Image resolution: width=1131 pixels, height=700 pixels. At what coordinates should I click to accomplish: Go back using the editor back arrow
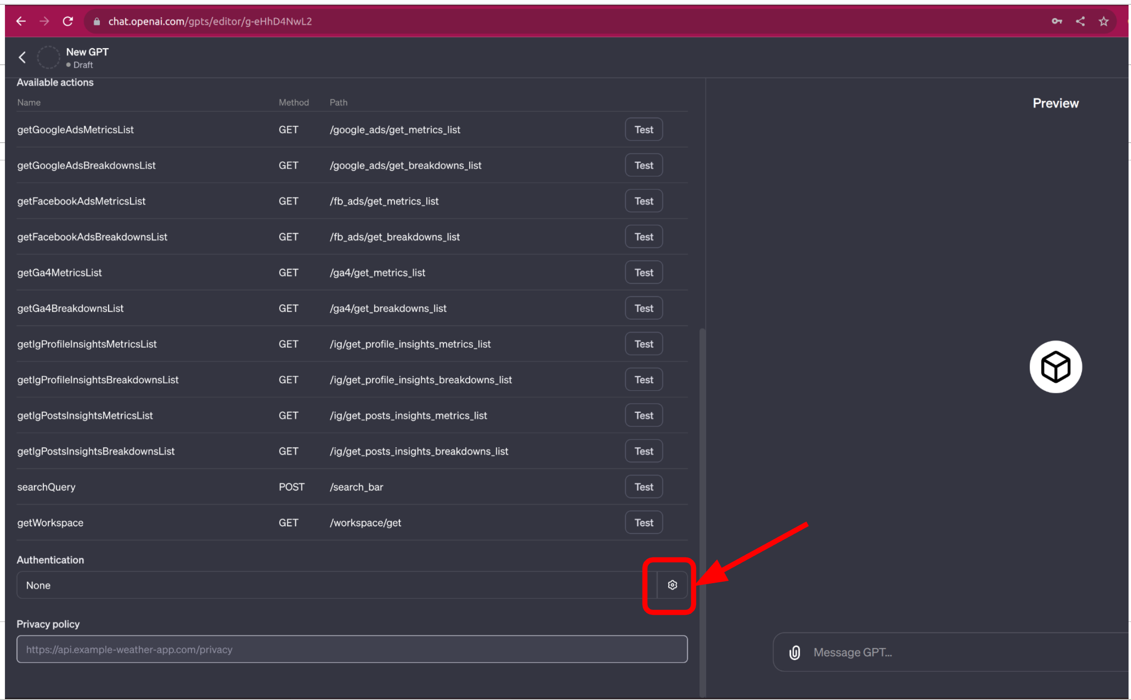22,57
